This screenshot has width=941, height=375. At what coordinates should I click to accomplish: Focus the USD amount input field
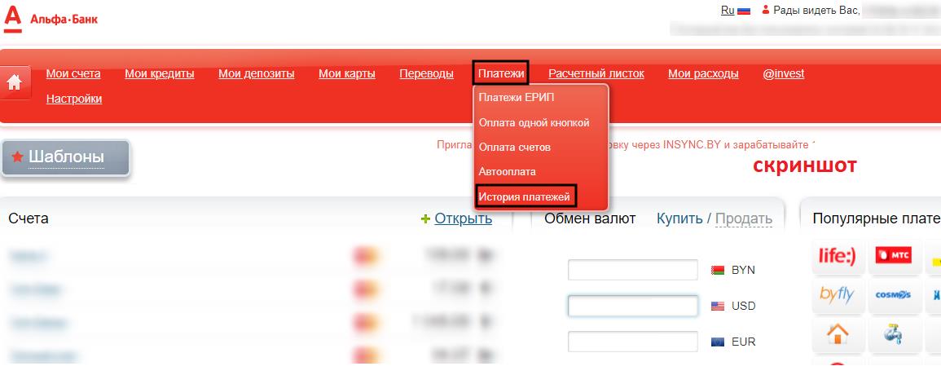pos(632,306)
